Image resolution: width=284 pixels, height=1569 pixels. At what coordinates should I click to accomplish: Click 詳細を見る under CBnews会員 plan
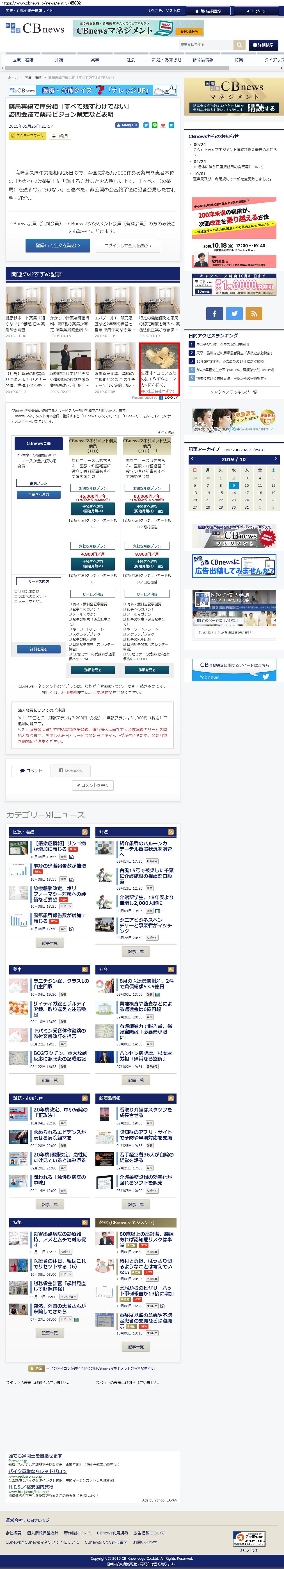pyautogui.click(x=38, y=649)
